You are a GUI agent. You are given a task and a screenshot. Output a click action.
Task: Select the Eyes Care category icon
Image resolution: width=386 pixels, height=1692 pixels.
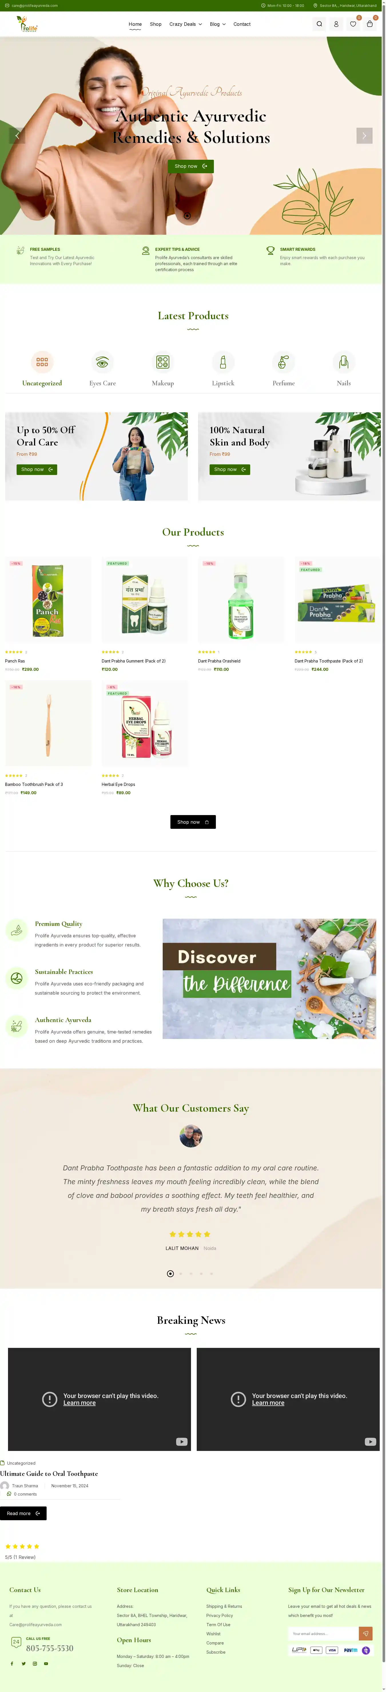pyautogui.click(x=102, y=362)
